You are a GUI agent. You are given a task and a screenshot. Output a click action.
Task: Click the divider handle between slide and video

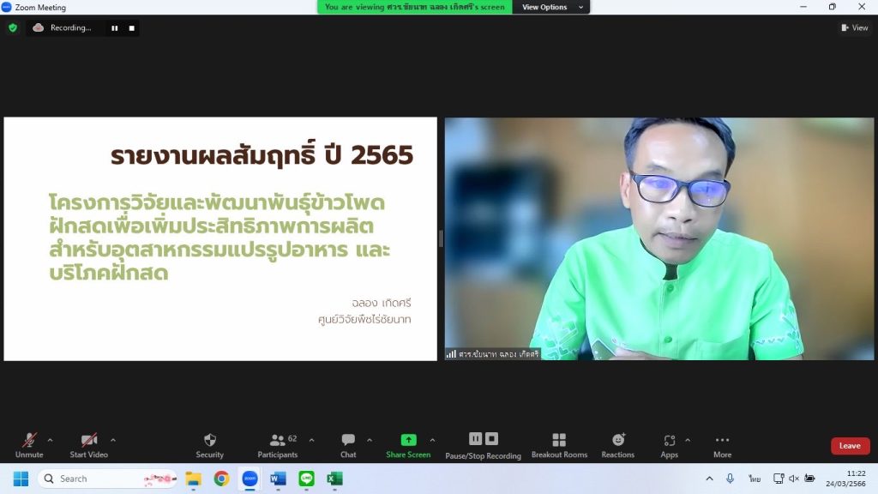pos(441,238)
